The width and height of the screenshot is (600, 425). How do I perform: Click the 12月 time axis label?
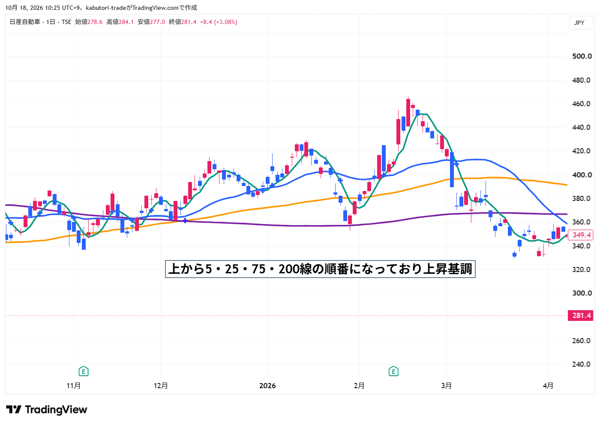pyautogui.click(x=161, y=386)
